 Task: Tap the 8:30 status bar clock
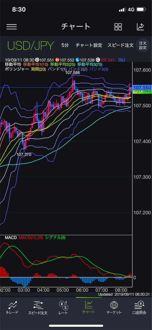pos(19,9)
